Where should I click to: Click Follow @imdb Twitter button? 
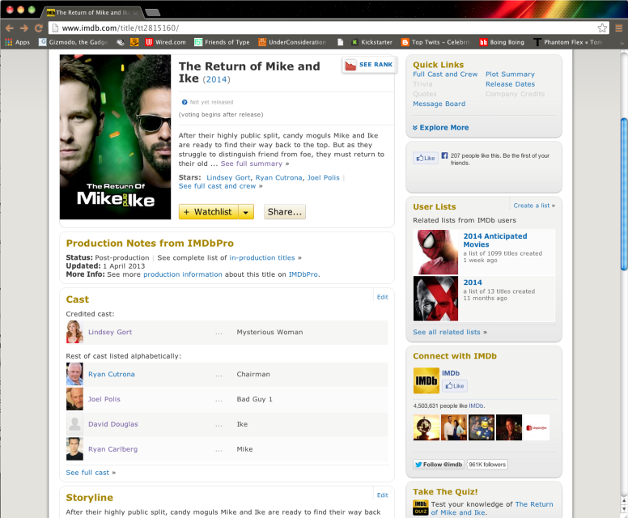439,465
